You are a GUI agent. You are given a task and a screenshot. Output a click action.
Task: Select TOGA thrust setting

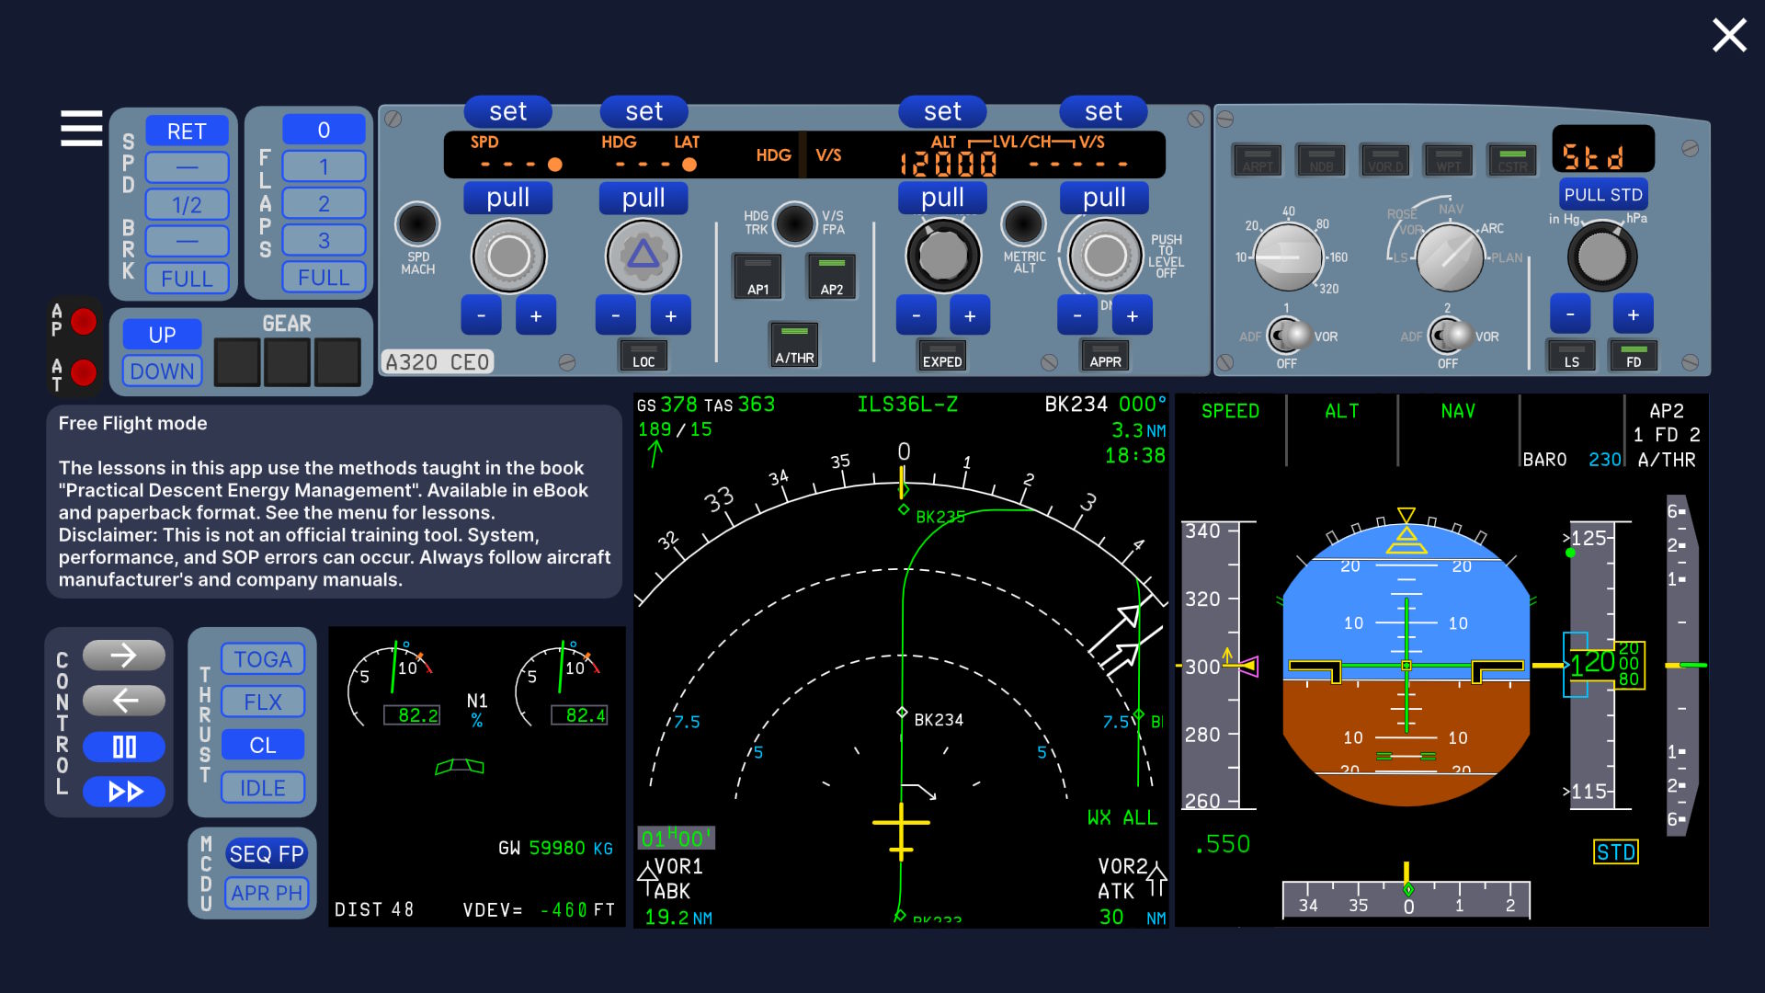(x=263, y=658)
